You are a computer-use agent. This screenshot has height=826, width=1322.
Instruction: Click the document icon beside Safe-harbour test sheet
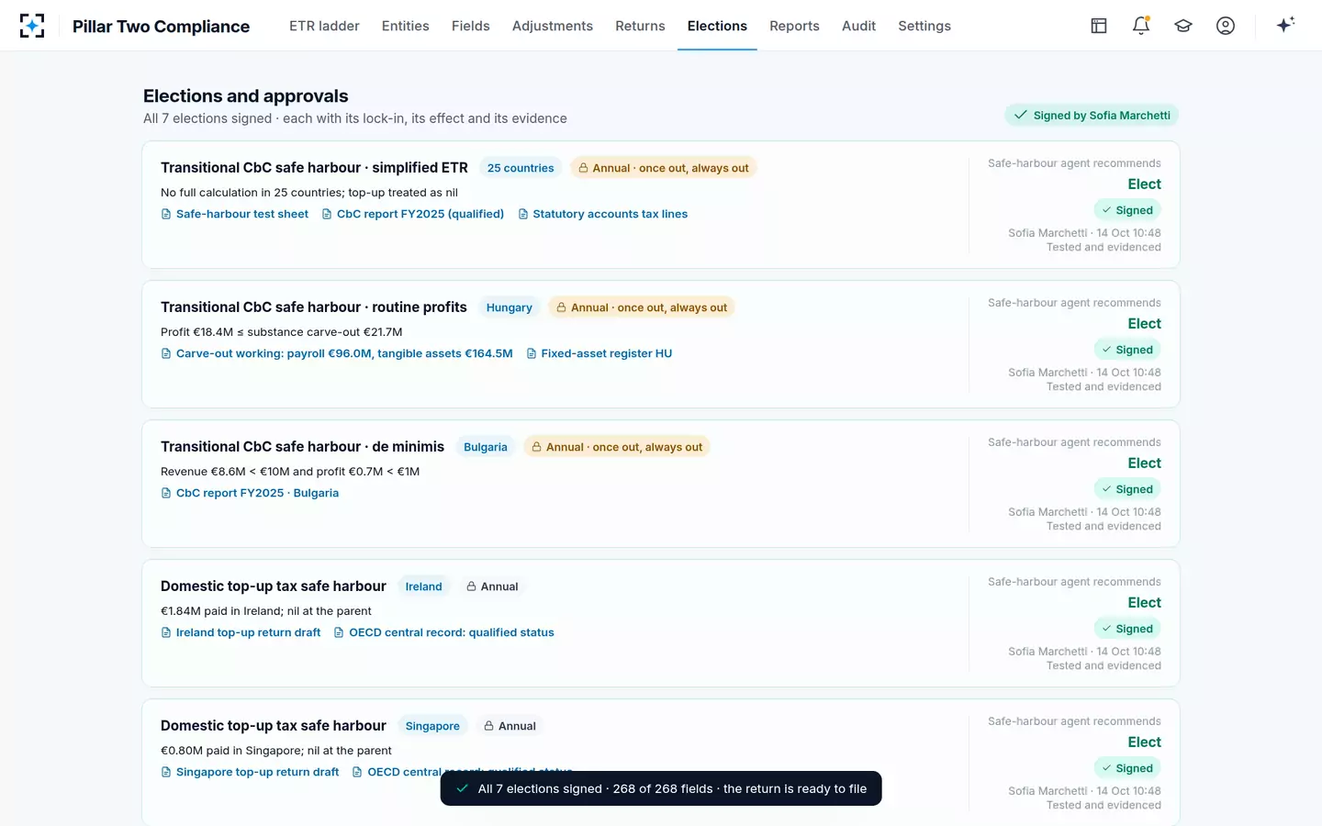pyautogui.click(x=166, y=214)
